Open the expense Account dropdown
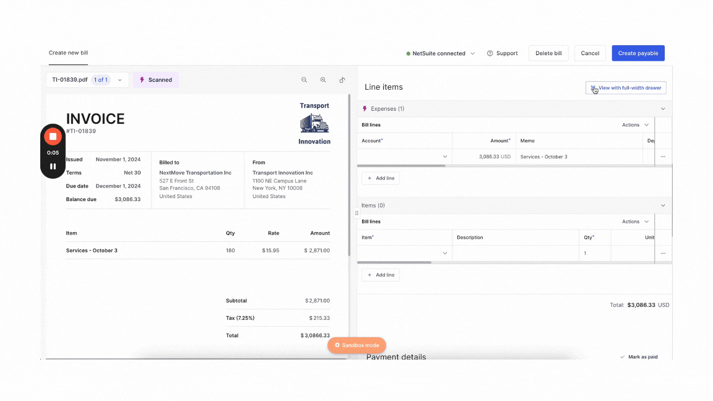713x401 pixels. coord(405,157)
